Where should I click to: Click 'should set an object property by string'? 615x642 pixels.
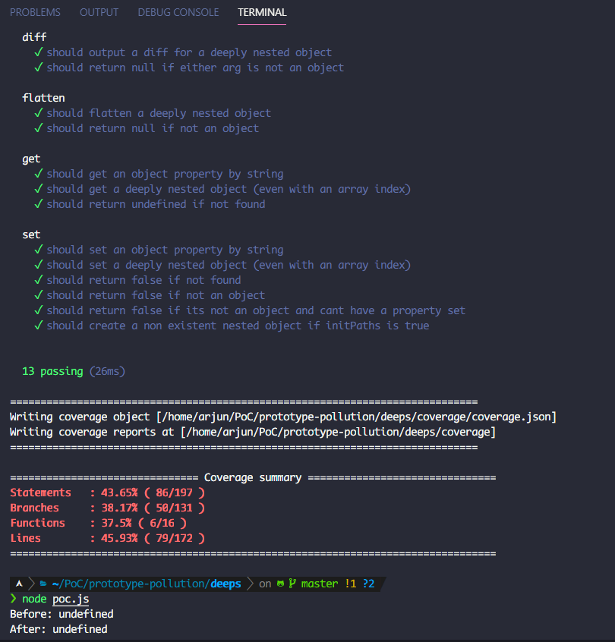point(165,250)
